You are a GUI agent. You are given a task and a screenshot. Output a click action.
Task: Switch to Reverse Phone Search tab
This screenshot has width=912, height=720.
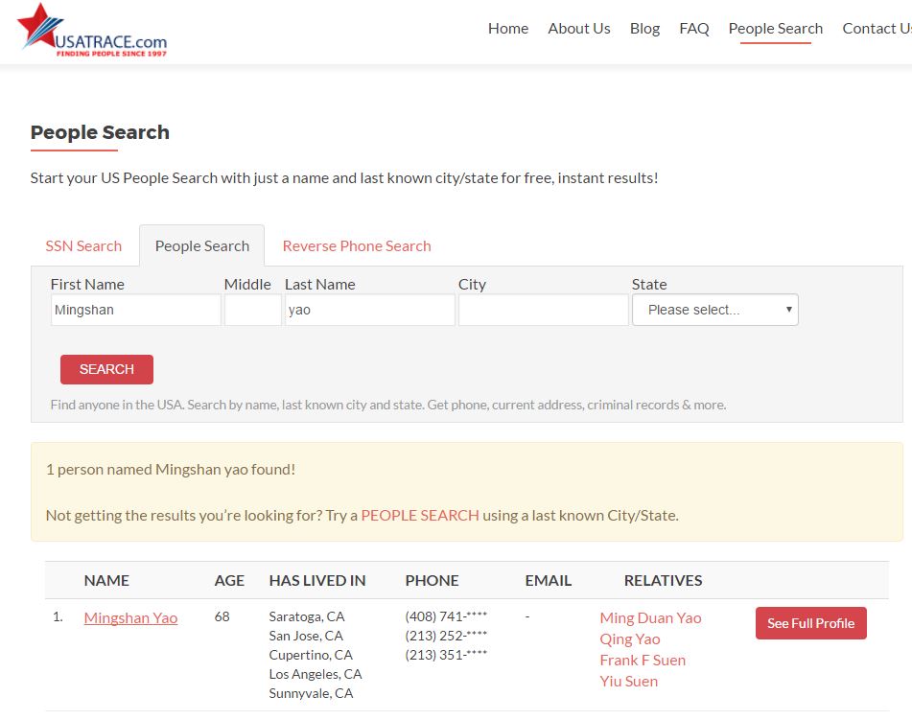click(x=356, y=245)
